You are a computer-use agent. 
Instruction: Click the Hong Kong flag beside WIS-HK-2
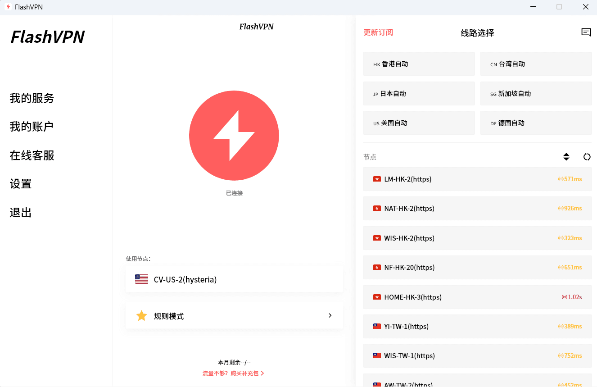click(x=377, y=238)
